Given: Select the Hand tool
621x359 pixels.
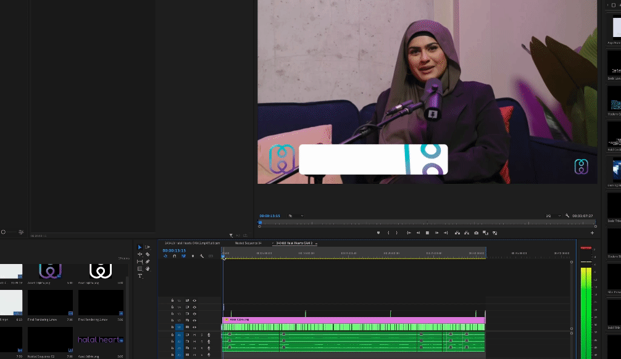Looking at the screenshot, I should pyautogui.click(x=148, y=269).
